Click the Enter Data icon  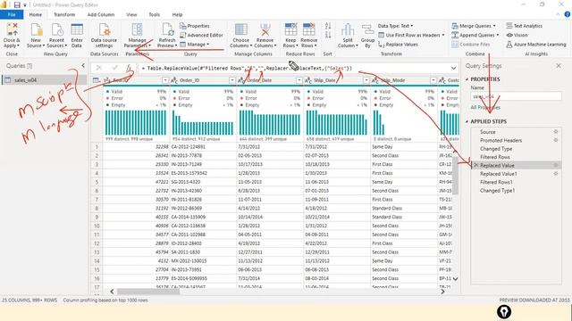[x=77, y=29]
